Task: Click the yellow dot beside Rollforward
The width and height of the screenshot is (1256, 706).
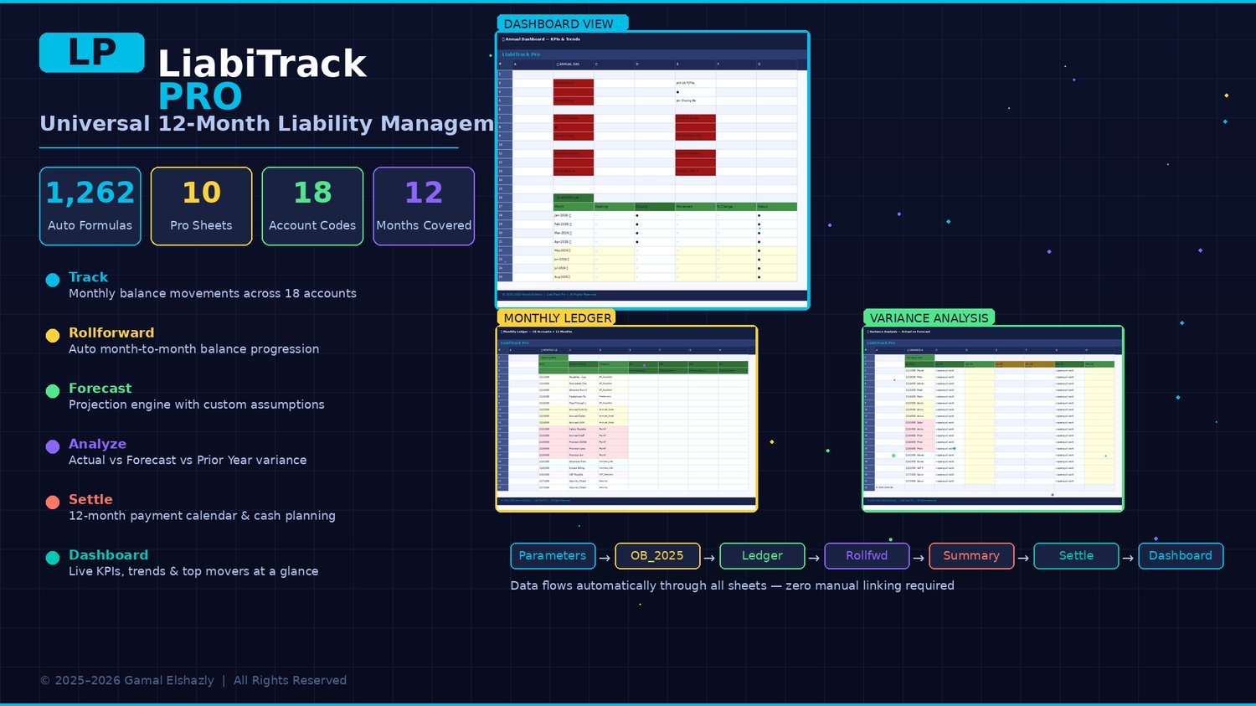Action: tap(53, 336)
